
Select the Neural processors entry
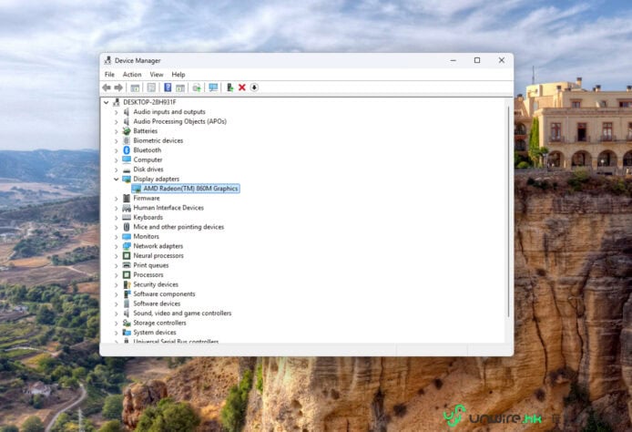(158, 256)
